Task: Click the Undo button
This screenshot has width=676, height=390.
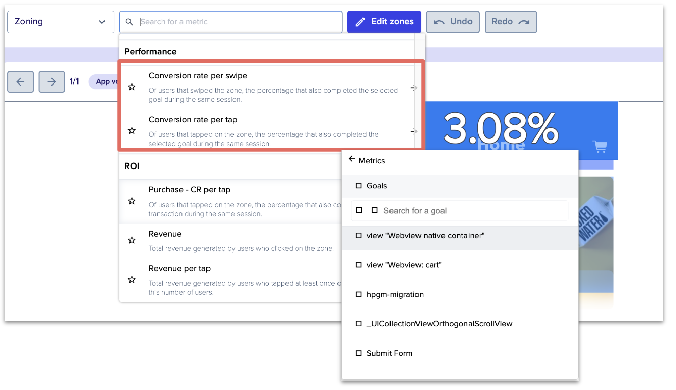Action: pyautogui.click(x=452, y=21)
